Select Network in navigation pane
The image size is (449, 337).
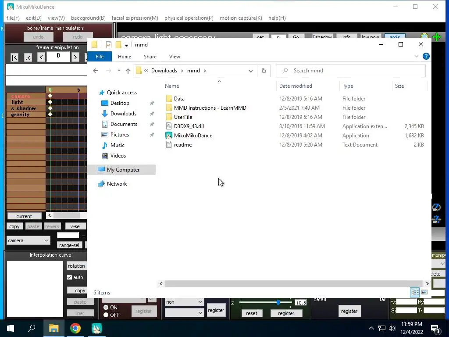[117, 184]
